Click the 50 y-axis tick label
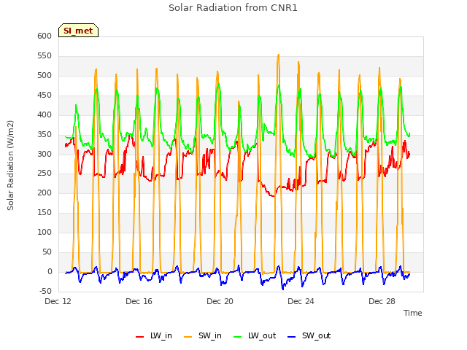467x350 pixels. click(47, 252)
